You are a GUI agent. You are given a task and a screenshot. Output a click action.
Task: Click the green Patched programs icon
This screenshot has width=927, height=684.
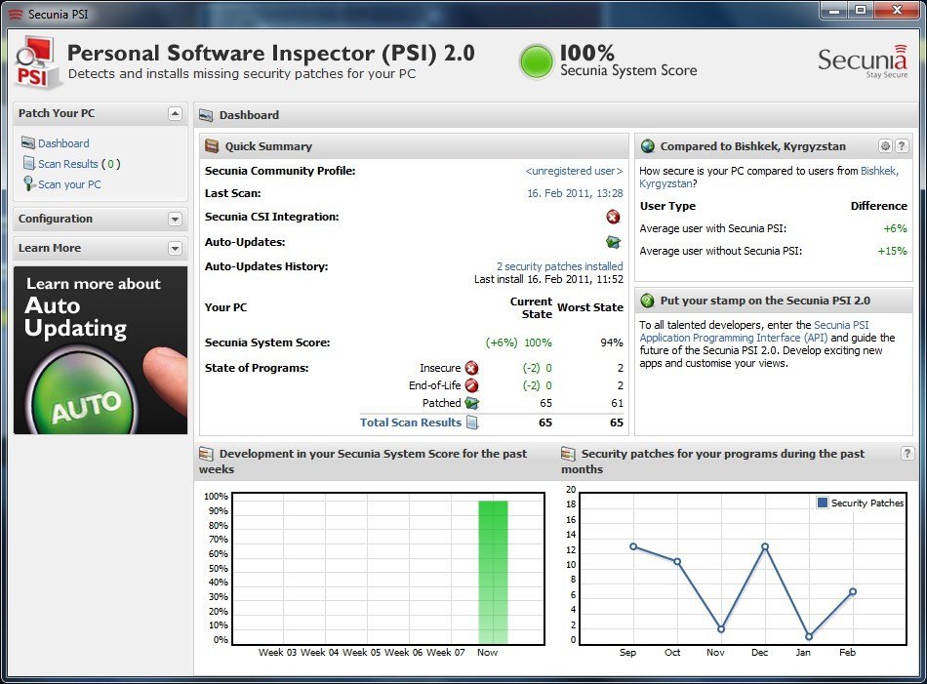tap(471, 403)
